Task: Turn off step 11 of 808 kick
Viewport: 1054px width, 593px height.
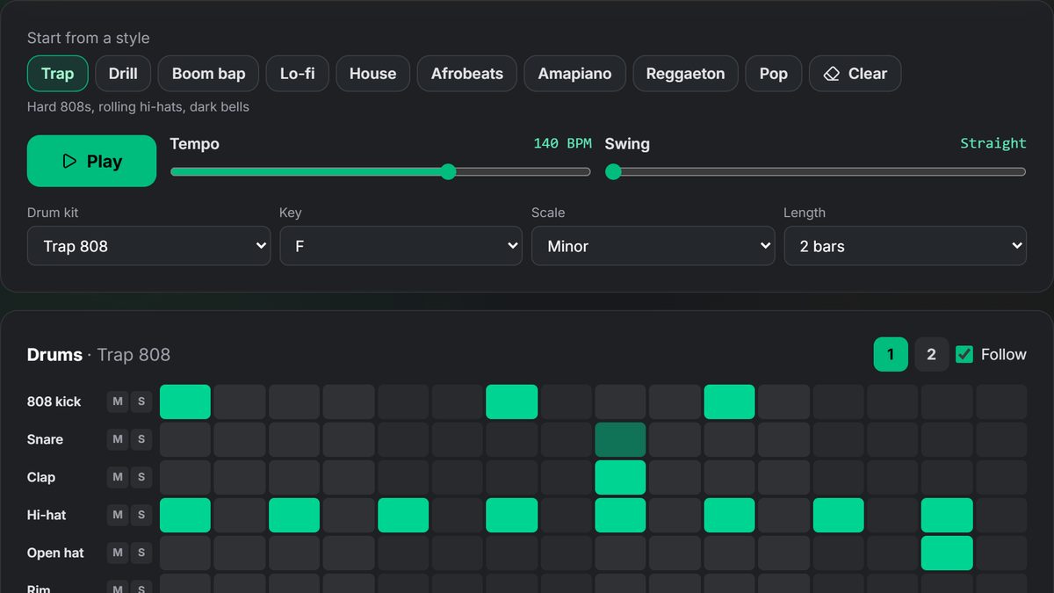Action: coord(729,401)
